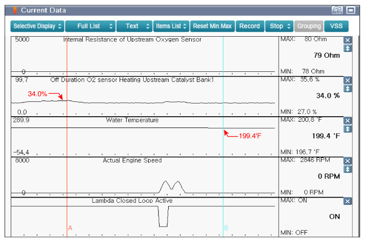Click the MIN: 78 Ohm reading

point(303,71)
